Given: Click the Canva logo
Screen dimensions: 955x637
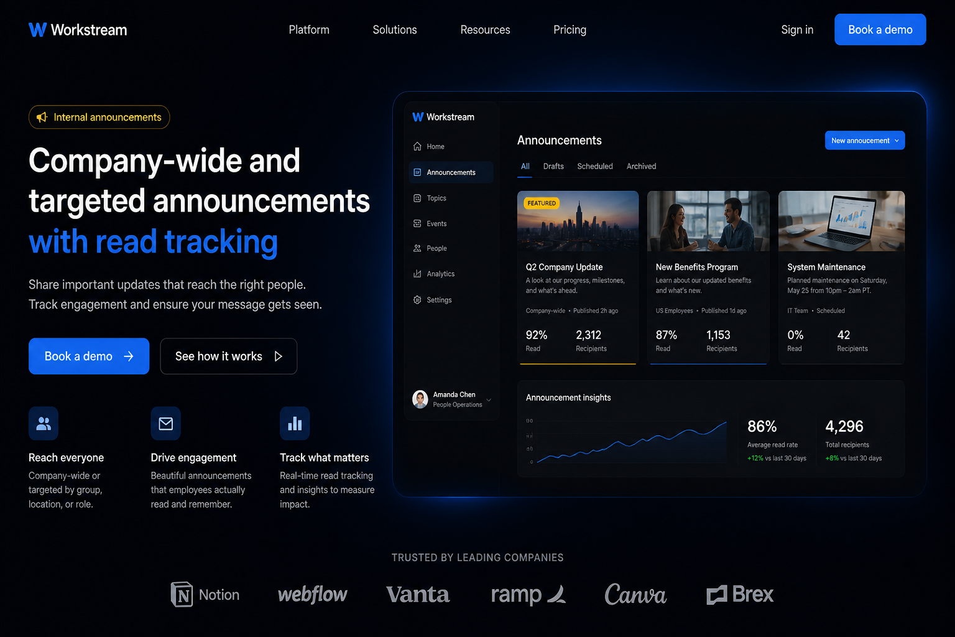Looking at the screenshot, I should click(635, 595).
